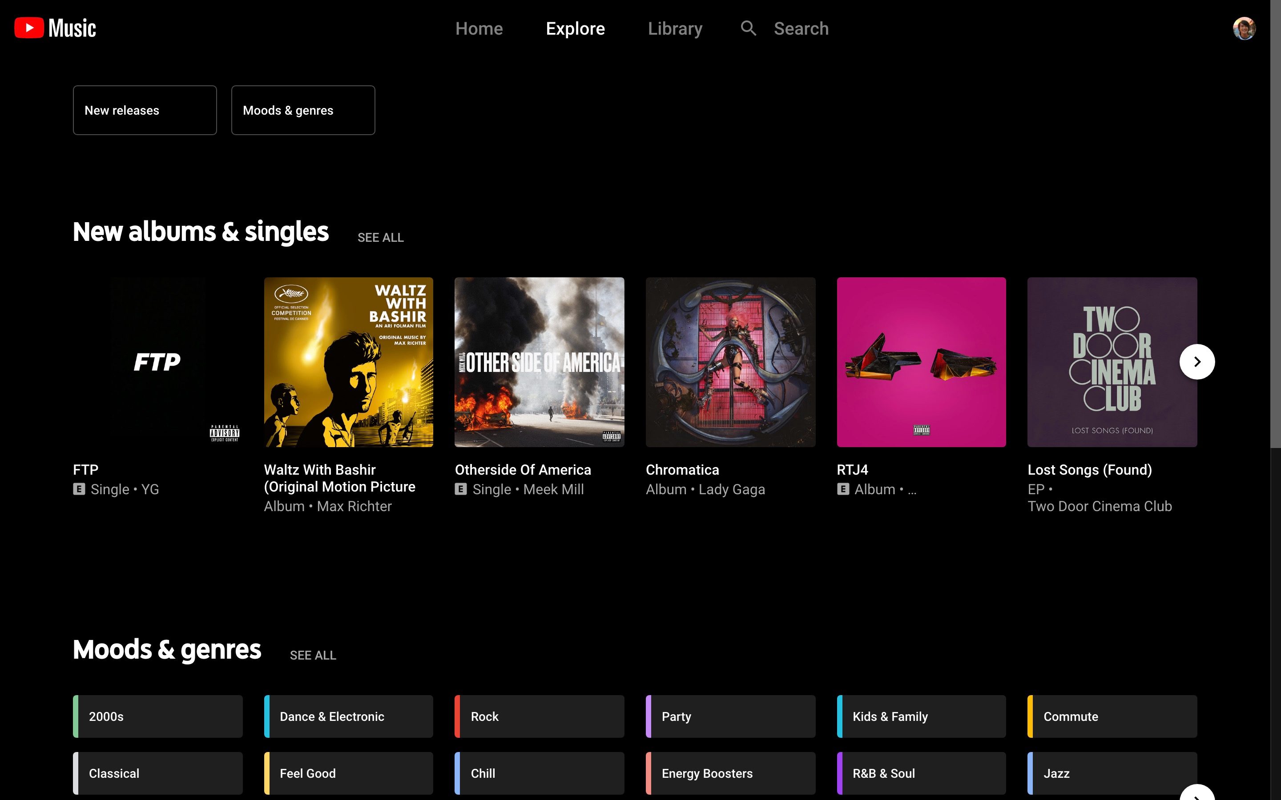Click the YouTube Music logo
Image resolution: width=1281 pixels, height=800 pixels.
(x=55, y=28)
